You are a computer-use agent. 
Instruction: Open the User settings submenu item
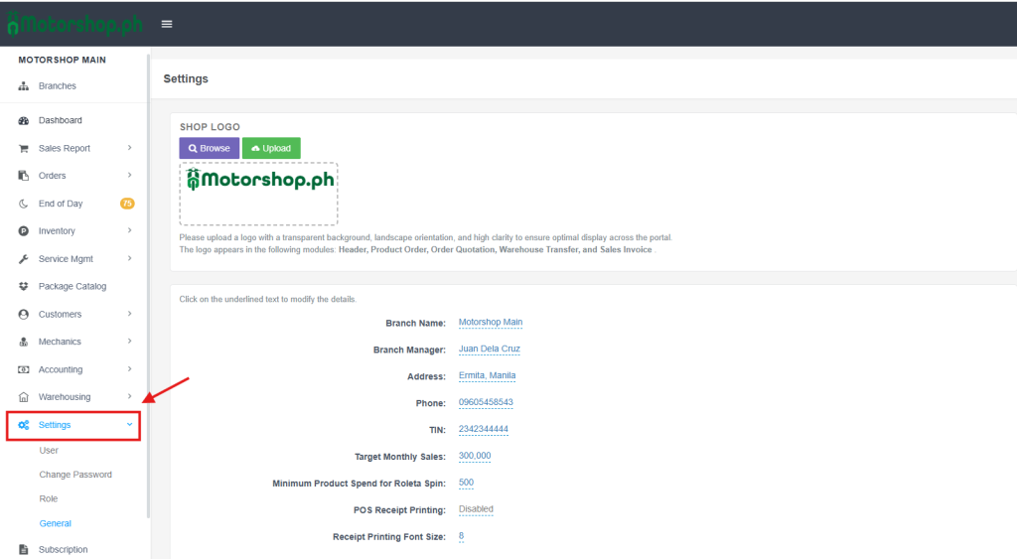49,451
